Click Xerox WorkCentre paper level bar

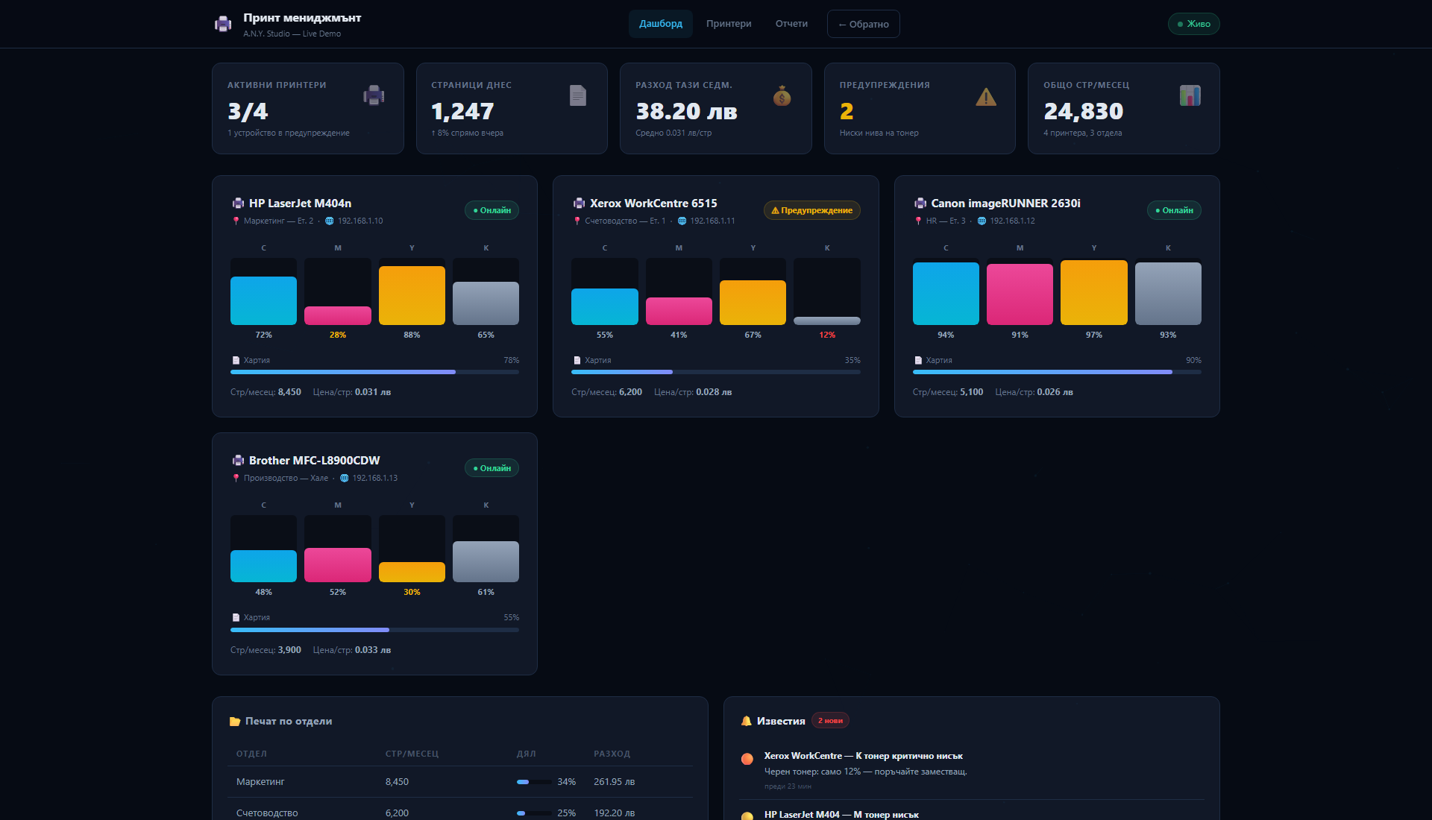pyautogui.click(x=715, y=372)
